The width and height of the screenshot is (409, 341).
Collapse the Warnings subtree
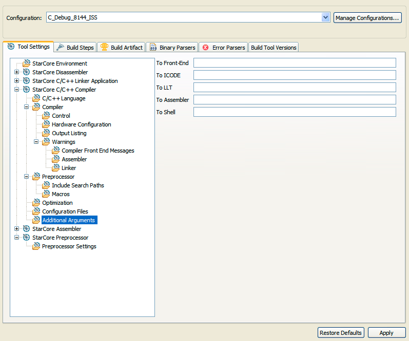click(36, 142)
